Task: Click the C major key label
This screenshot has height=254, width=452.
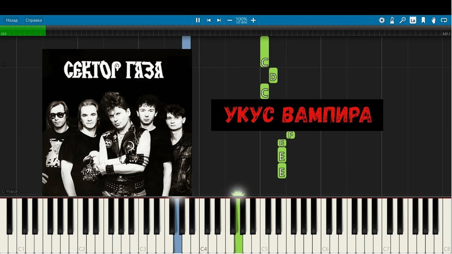Action: pos(10,191)
